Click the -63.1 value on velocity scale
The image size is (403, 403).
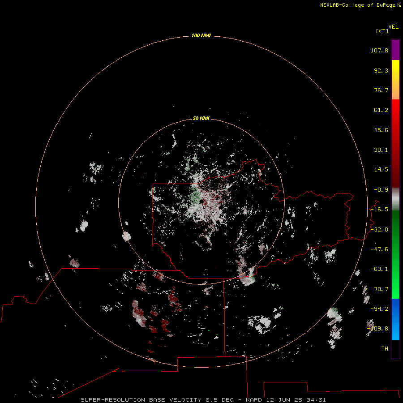pyautogui.click(x=379, y=269)
